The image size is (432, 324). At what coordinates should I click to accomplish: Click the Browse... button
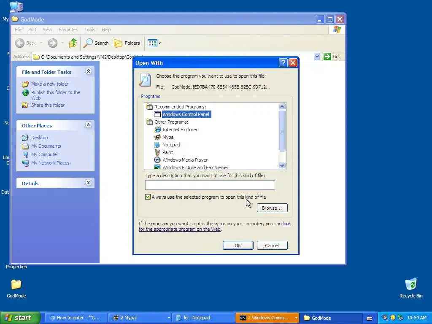click(x=272, y=208)
